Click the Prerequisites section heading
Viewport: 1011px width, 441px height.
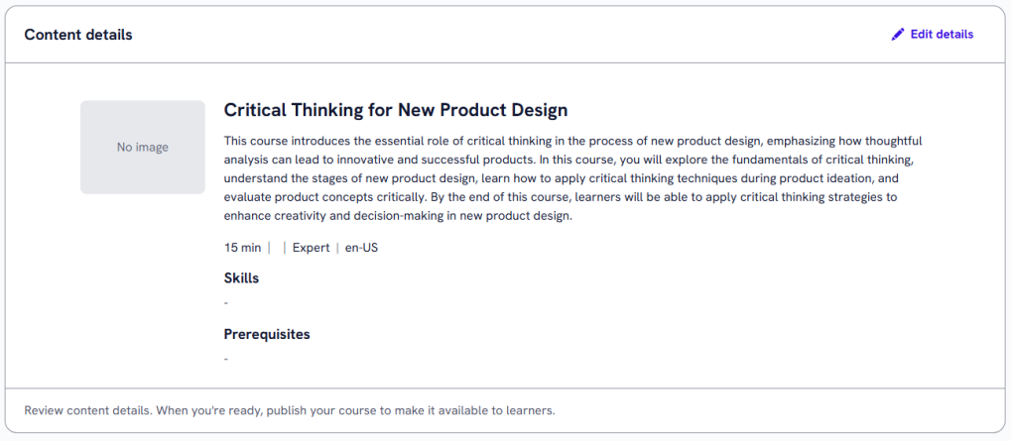(x=267, y=334)
